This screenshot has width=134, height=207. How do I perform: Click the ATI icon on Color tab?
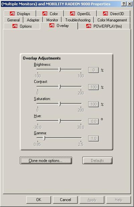45,13
